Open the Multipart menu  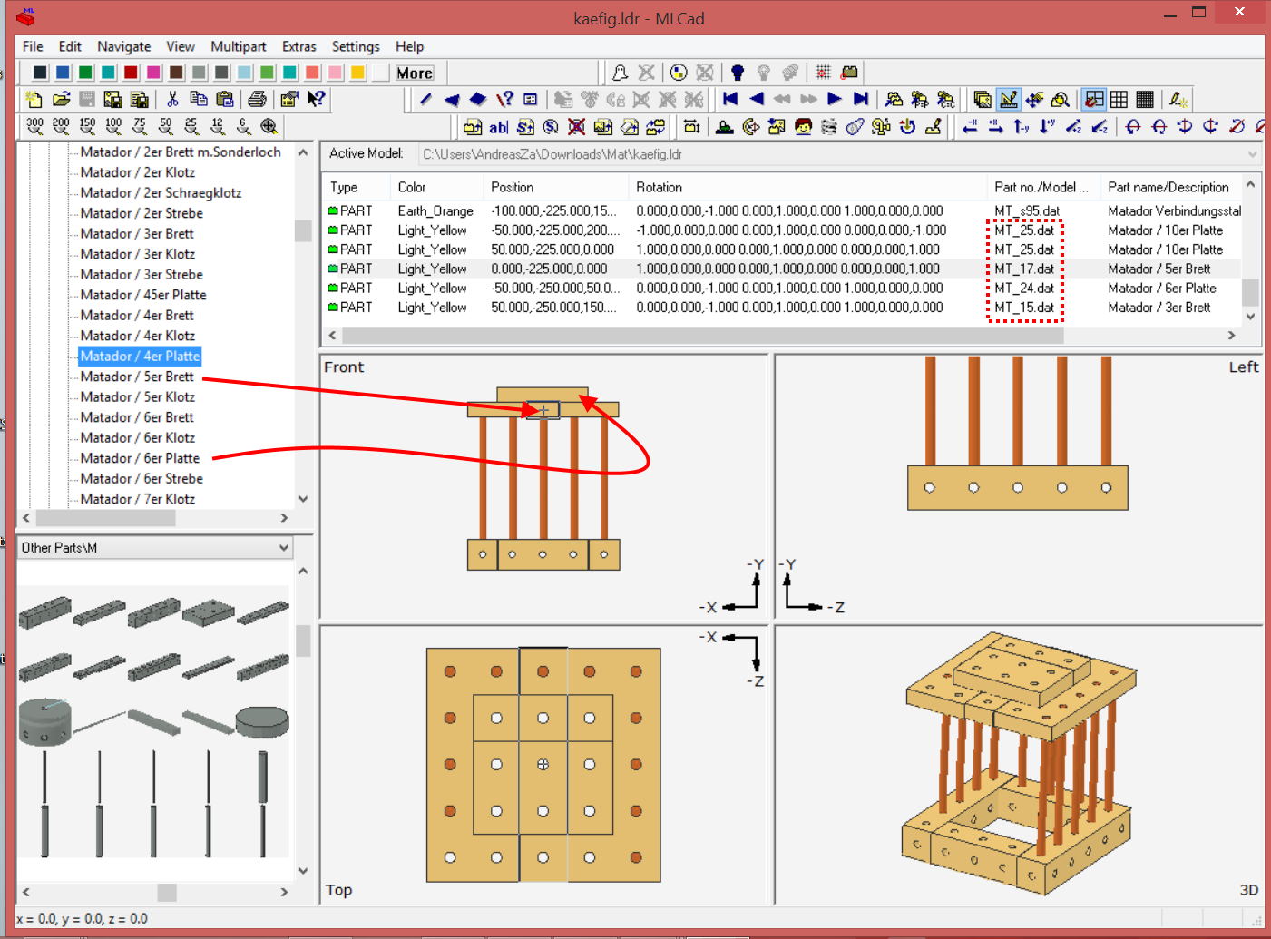(x=239, y=46)
